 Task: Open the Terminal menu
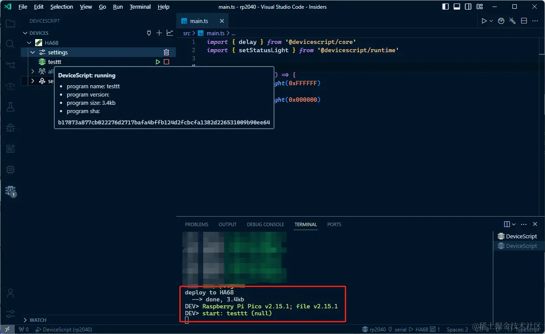(140, 7)
